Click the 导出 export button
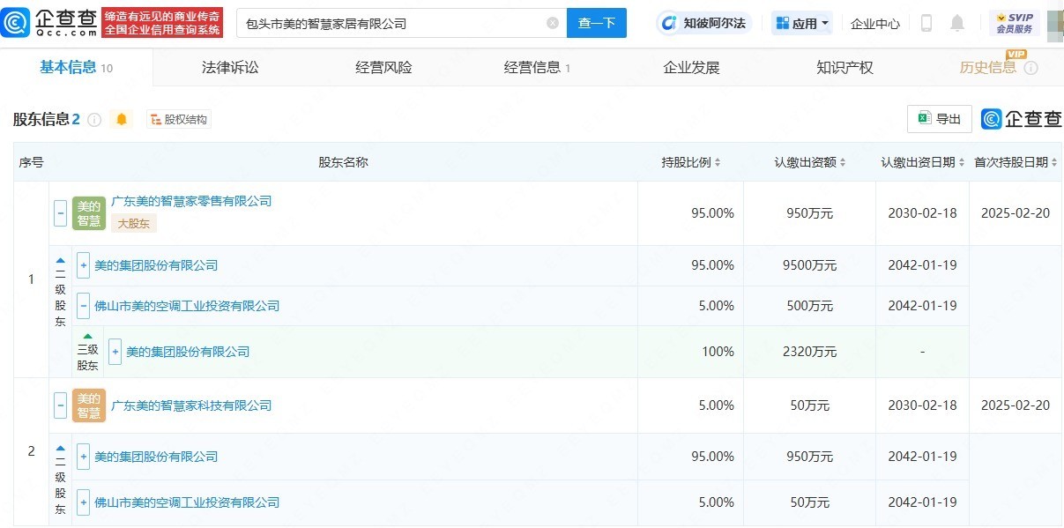Screen dimensions: 1064x528 [x=940, y=119]
